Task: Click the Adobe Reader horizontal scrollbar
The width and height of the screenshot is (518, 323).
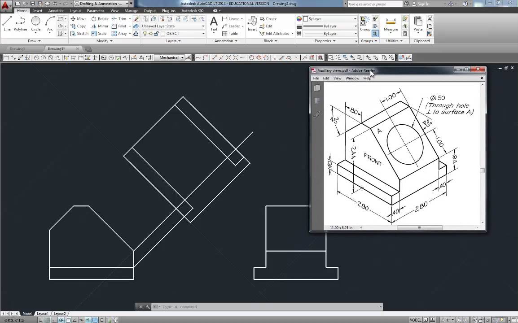Action: coord(419,227)
